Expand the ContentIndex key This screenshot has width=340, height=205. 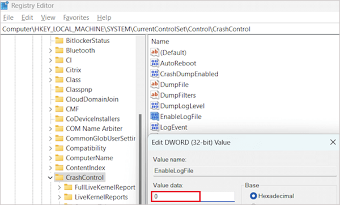50,168
